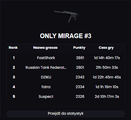Click the Suspect player name
The height and width of the screenshot is (120, 131).
click(46, 97)
